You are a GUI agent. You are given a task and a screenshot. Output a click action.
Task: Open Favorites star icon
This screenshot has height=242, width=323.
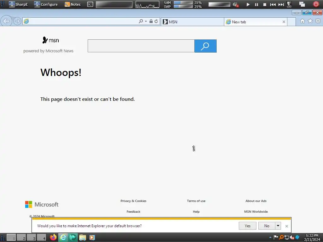pyautogui.click(x=310, y=21)
